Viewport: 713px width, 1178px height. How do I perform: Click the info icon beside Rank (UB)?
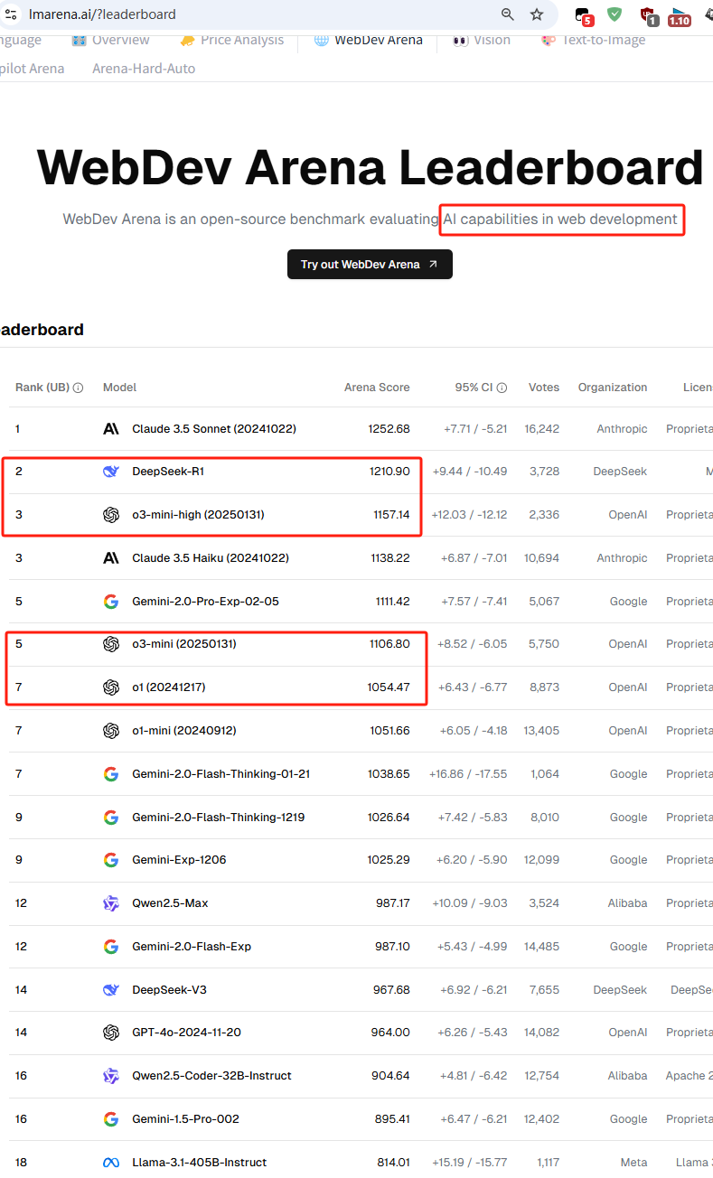[78, 388]
